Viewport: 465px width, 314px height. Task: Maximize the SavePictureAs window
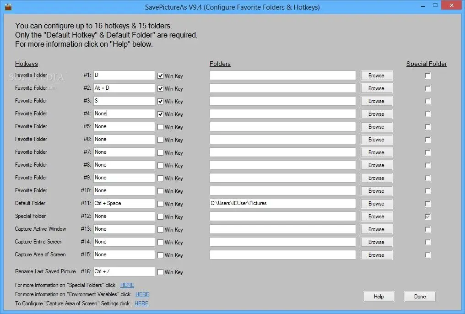[x=435, y=5]
